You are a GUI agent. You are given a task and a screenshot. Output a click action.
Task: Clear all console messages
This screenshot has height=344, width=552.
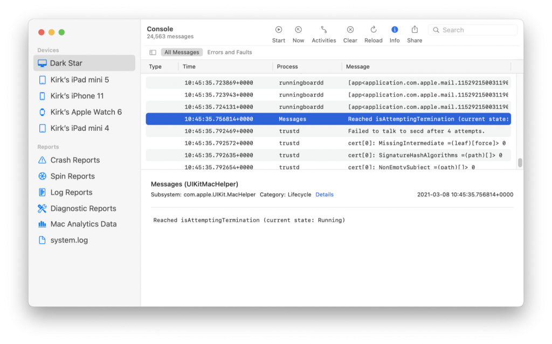350,32
